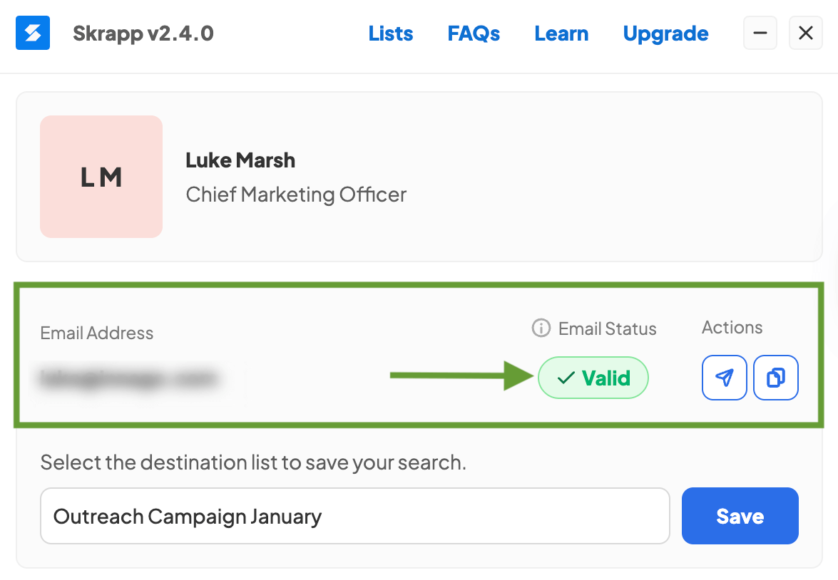Open the Lists navigation item
The width and height of the screenshot is (838, 580).
(x=391, y=33)
